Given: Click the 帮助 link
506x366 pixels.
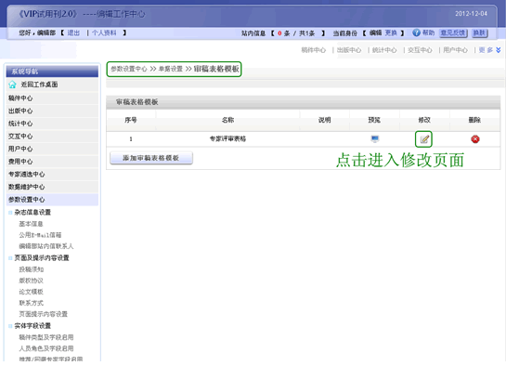Looking at the screenshot, I should [428, 33].
